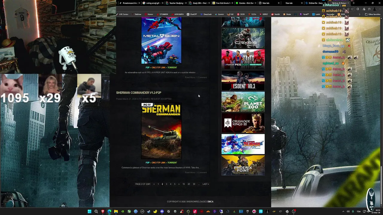Go to page 1 in pagination
The image size is (383, 215).
pos(158,184)
